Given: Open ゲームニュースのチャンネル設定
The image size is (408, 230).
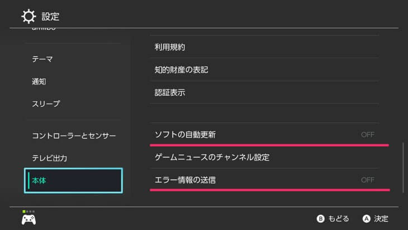Looking at the screenshot, I should [212, 157].
